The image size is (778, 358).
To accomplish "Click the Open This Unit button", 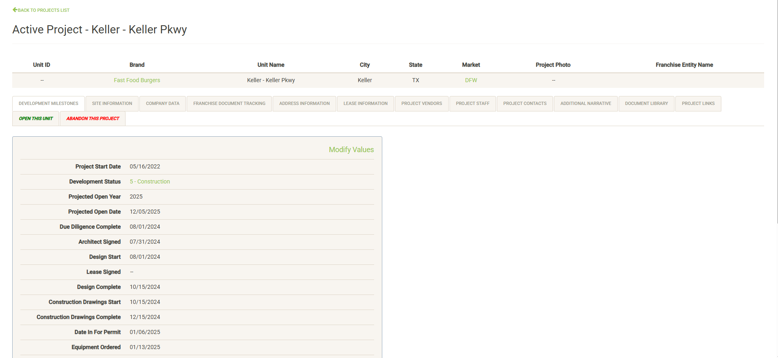I will pyautogui.click(x=36, y=119).
